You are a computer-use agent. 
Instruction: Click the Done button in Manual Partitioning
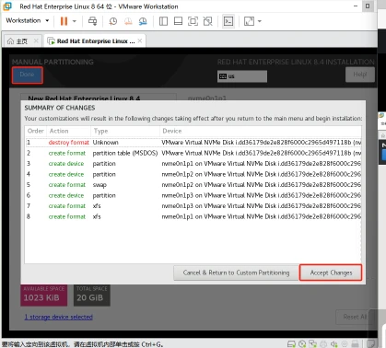[x=28, y=75]
